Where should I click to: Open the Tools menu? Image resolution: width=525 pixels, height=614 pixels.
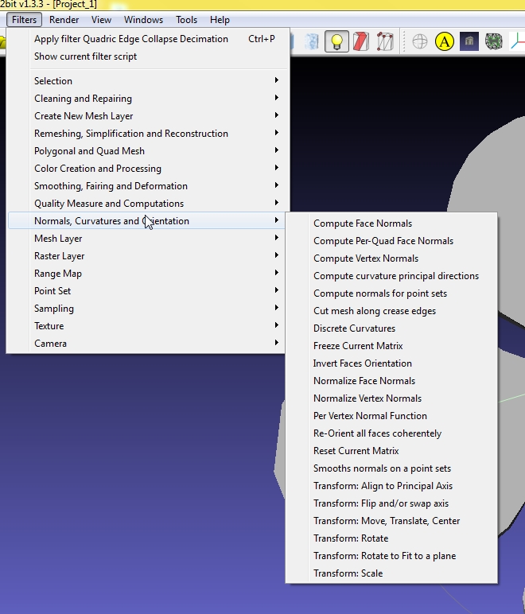tap(186, 20)
